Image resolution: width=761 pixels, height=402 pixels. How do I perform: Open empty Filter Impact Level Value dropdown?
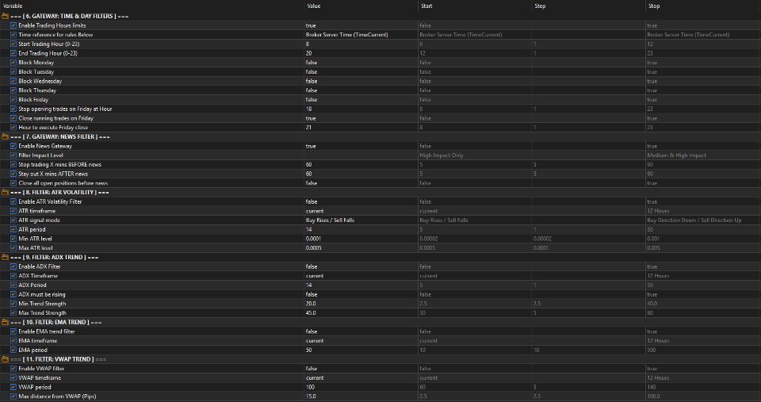pos(361,155)
